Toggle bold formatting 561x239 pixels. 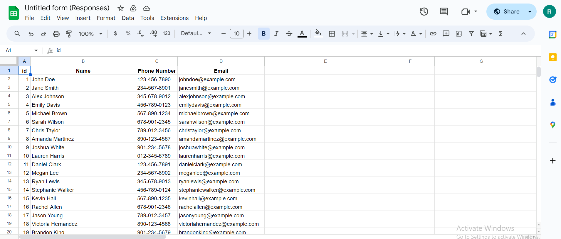[263, 34]
